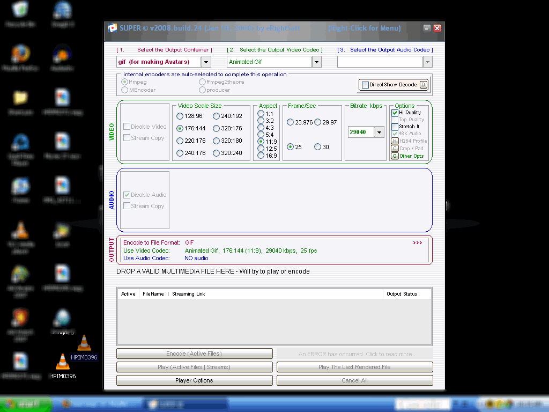Click the 29040 bitrate value field

pos(361,132)
